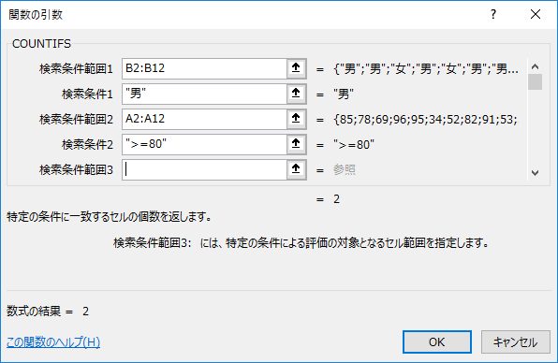Click range selector icon beside 検索条件範囲2
This screenshot has height=363, width=558.
point(296,119)
